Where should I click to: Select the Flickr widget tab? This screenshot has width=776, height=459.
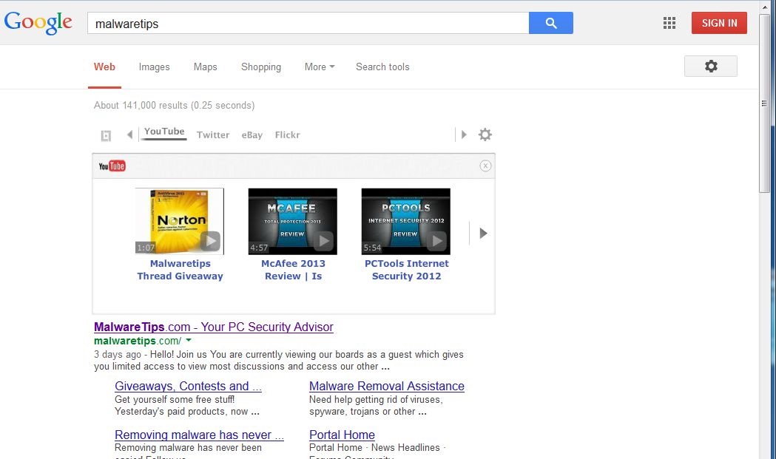pos(288,135)
